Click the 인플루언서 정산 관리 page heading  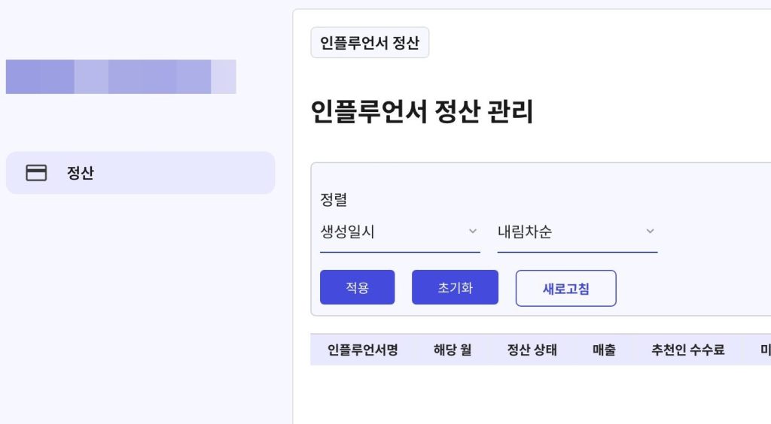(x=422, y=112)
